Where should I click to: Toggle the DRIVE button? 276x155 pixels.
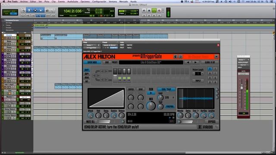141,89
